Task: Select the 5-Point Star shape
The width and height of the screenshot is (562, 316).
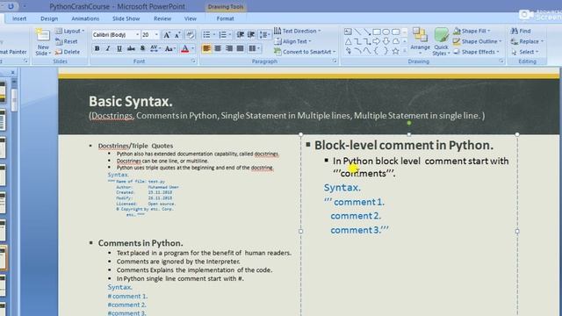Action: click(395, 51)
